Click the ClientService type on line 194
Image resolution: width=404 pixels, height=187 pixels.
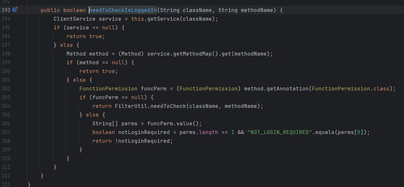click(74, 19)
